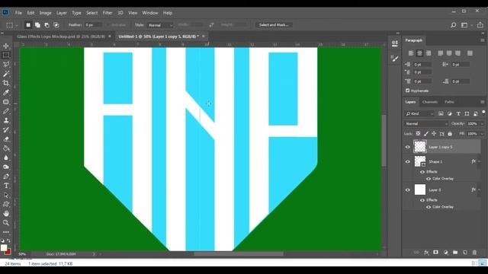The height and width of the screenshot is (274, 488).
Task: Select the Eraser tool
Action: click(x=6, y=139)
